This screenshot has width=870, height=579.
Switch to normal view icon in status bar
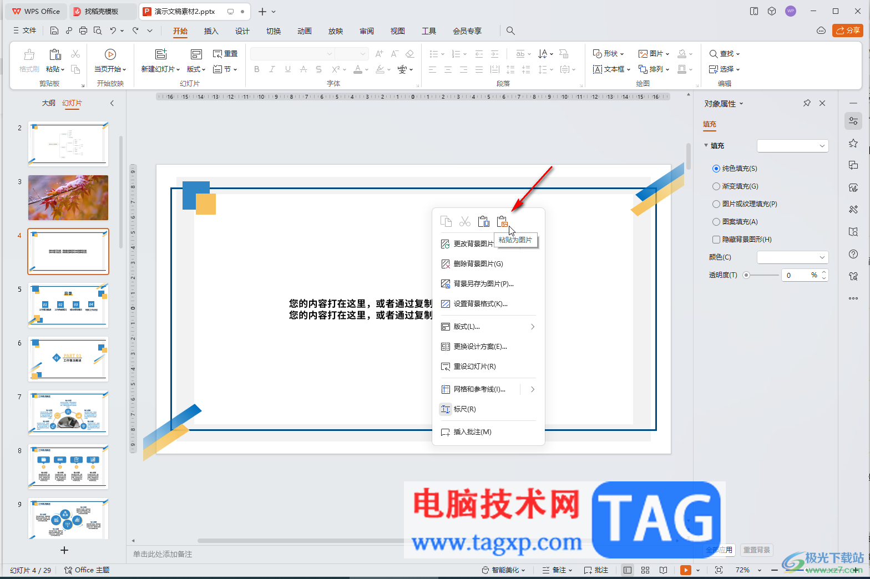[628, 570]
